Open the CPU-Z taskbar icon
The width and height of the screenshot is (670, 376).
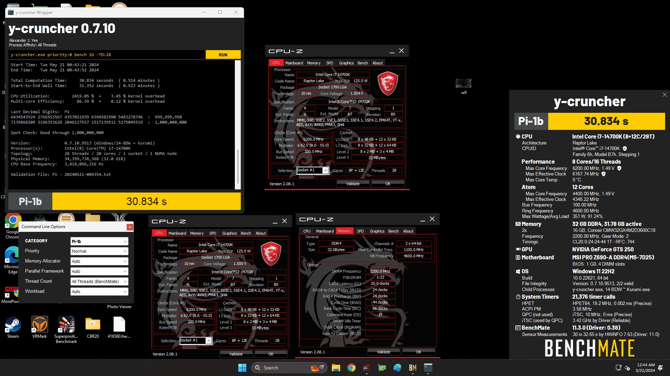366,368
